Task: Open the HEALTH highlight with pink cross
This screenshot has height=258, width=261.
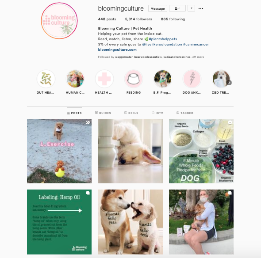Action: [104, 79]
